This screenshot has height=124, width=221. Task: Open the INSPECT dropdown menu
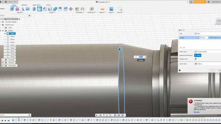click(x=103, y=12)
